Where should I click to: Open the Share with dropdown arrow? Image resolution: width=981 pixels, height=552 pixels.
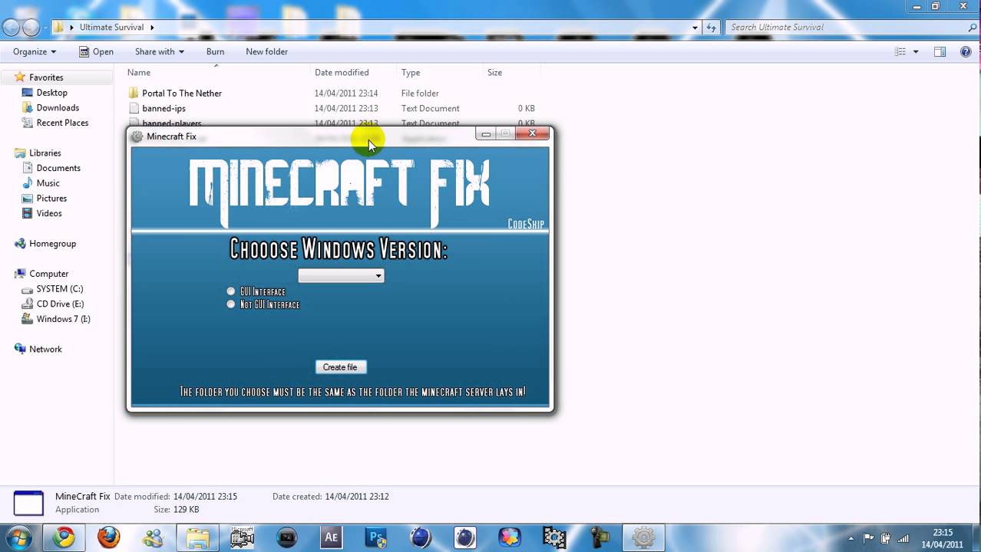(181, 52)
